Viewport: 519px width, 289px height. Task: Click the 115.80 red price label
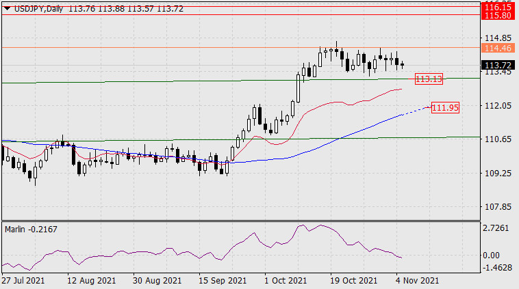click(x=498, y=15)
